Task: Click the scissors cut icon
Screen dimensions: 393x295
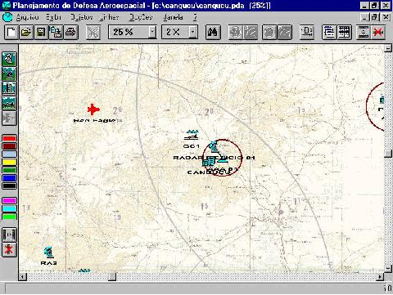Action: tap(93, 33)
